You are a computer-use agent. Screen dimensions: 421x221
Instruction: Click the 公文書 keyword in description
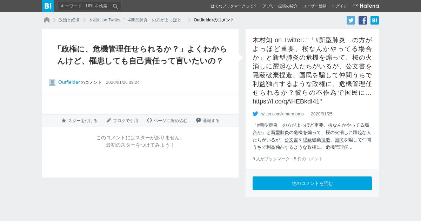click(x=291, y=140)
